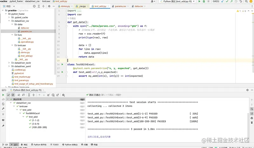Open the run configuration dropdown

click(177, 1)
